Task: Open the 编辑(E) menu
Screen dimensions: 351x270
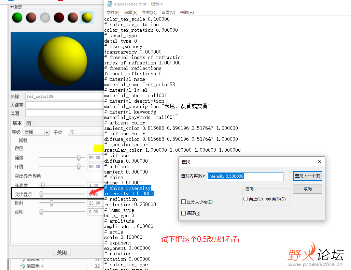Action: point(131,13)
